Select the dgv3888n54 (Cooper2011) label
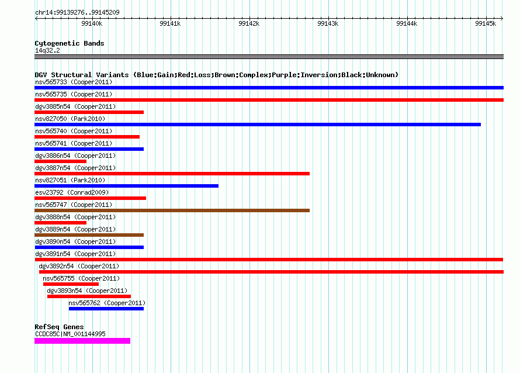Screen dimensions: 520x373 pos(75,217)
